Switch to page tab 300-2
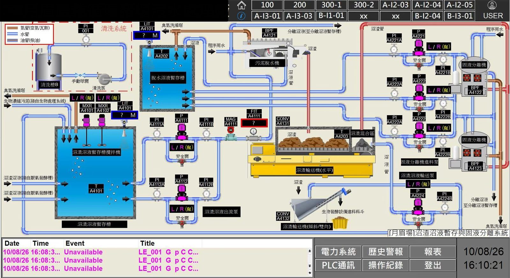Screen dimensions: 510x278 364,5
